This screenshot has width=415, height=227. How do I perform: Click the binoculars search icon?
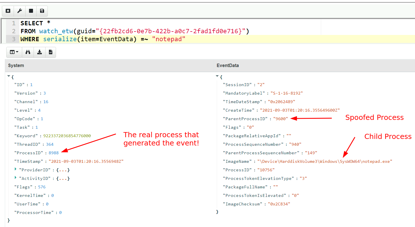pyautogui.click(x=28, y=52)
